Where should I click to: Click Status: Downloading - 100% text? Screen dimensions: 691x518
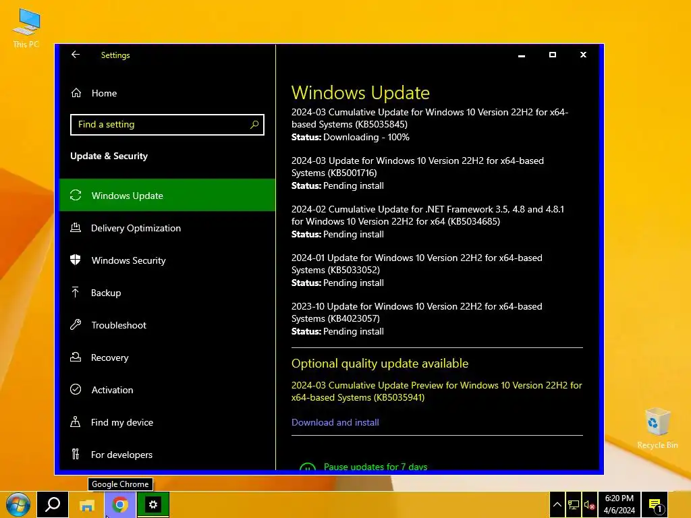pyautogui.click(x=350, y=137)
